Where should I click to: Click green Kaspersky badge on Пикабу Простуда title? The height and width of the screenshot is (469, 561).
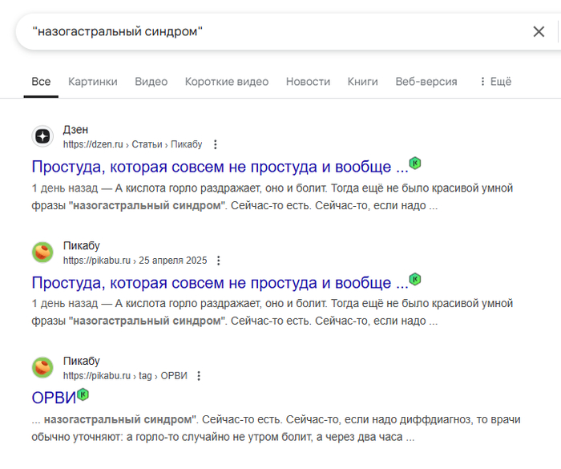(415, 279)
